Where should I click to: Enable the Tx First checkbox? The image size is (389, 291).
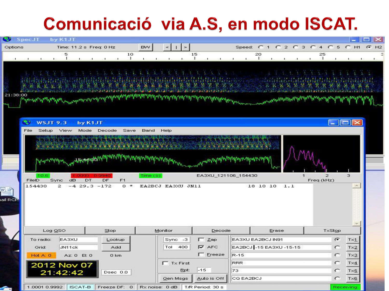[165, 263]
